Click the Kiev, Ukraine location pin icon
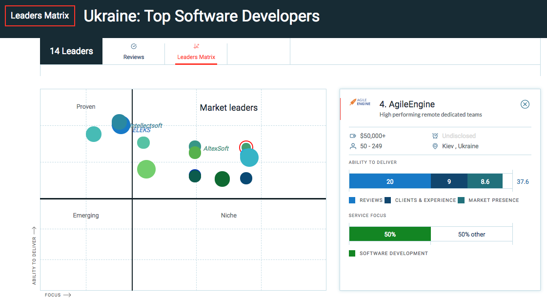 pos(435,146)
